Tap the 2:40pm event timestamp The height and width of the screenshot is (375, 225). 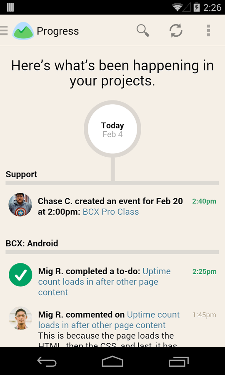click(204, 201)
